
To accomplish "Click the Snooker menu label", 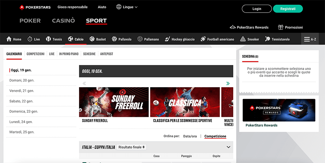I will [253, 39].
